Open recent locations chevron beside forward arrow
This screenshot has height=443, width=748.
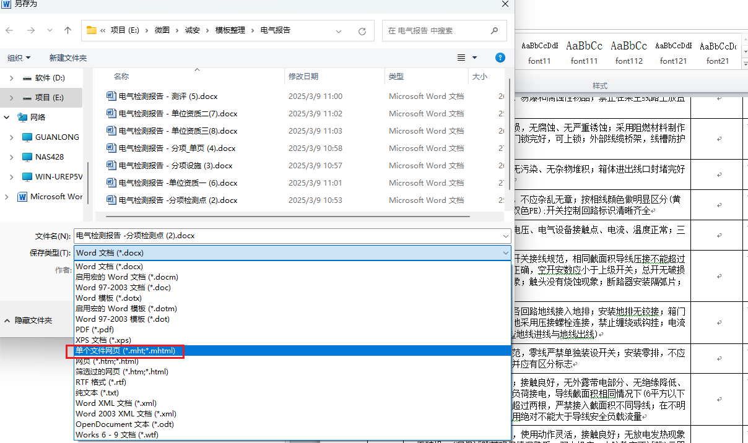(x=49, y=30)
